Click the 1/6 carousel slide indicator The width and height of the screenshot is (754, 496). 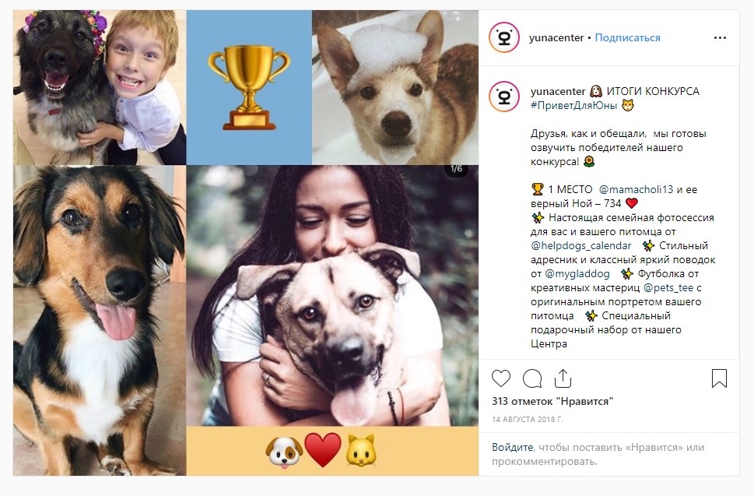pyautogui.click(x=456, y=169)
